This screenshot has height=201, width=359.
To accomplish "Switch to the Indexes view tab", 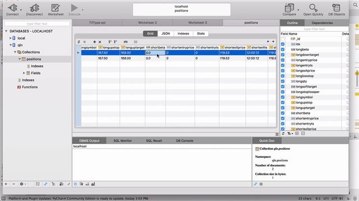I will [x=183, y=33].
